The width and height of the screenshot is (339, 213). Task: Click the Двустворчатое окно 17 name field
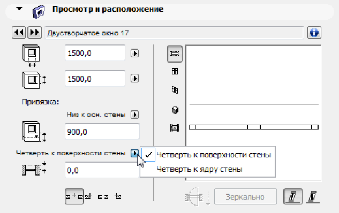[x=174, y=33]
